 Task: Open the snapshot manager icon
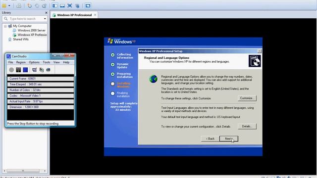[44, 5]
